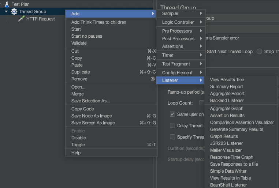Open the Listener submenu

click(x=181, y=80)
